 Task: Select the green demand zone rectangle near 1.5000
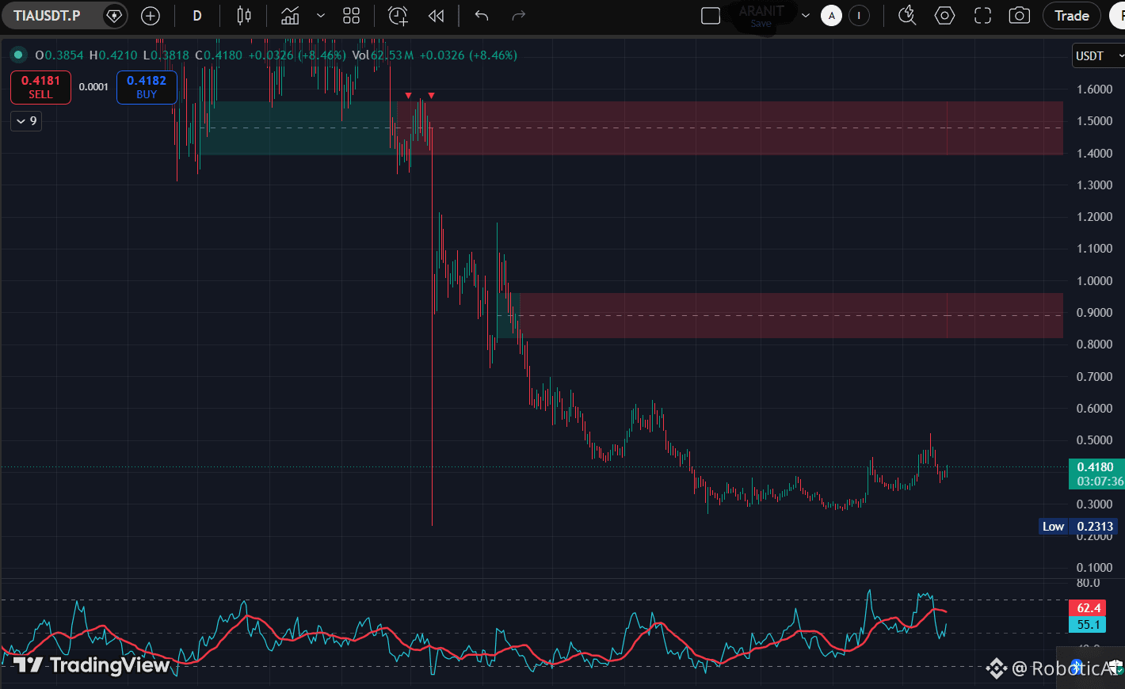click(x=297, y=128)
